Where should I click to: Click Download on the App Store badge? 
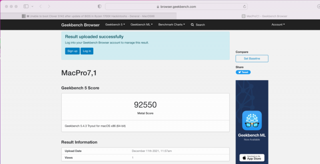point(252,158)
